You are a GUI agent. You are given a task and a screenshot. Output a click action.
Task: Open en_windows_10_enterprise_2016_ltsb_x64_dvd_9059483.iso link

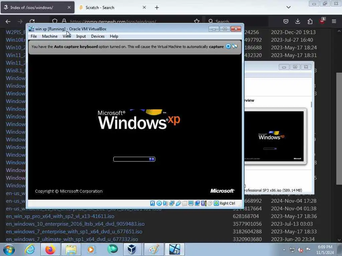(x=75, y=224)
